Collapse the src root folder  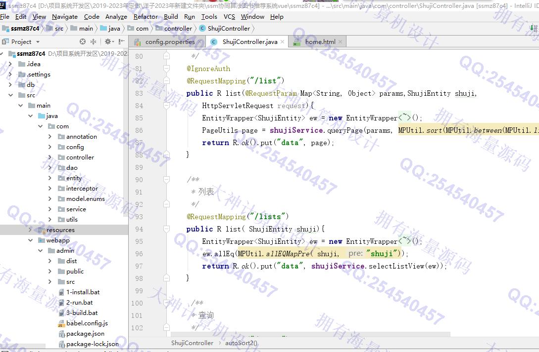(x=10, y=95)
